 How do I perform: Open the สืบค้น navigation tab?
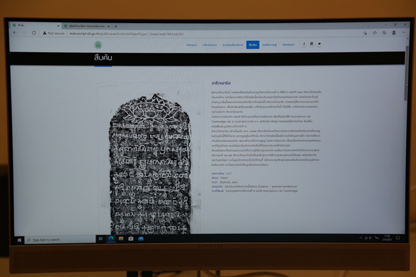point(253,45)
